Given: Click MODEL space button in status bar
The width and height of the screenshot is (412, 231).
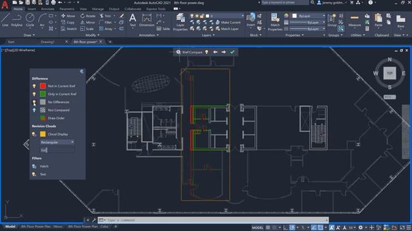Looking at the screenshot, I should (257, 228).
